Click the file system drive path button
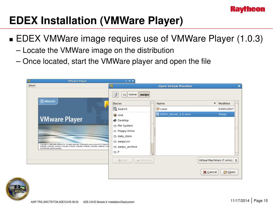Viewport: 273px width, 205px height. tap(124, 94)
